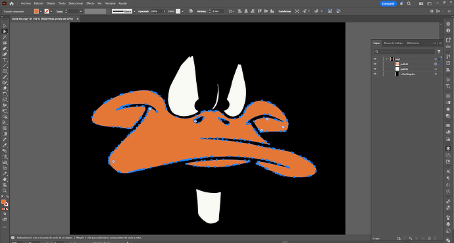Image resolution: width=454 pixels, height=243 pixels.
Task: Hide the path44 layer with eye icon
Action: [x=375, y=64]
